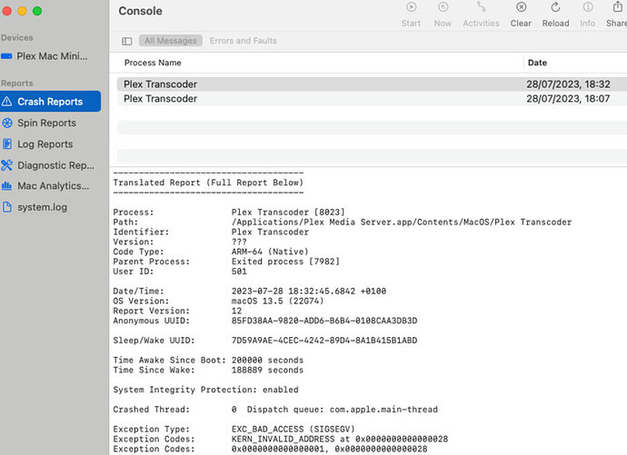
Task: Click the 200000 seconds awake value
Action: pyautogui.click(x=267, y=361)
